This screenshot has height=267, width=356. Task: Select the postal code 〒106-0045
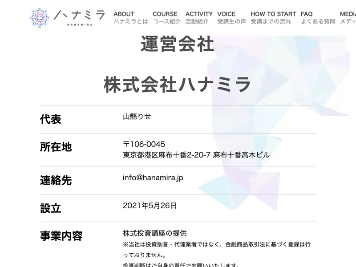[144, 144]
